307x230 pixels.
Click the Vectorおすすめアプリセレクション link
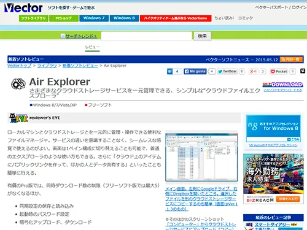(x=273, y=145)
